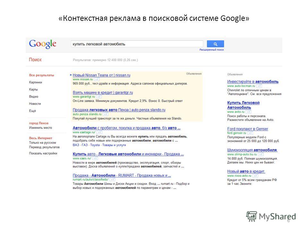Click the +1 button beside www.auto-locman.ru
Viewport: 308px width, 231px height.
pos(259,86)
